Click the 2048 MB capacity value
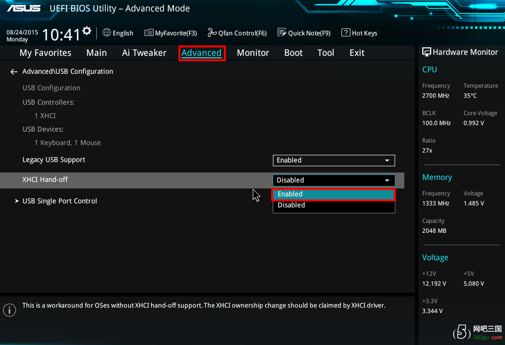The width and height of the screenshot is (505, 345). [434, 231]
